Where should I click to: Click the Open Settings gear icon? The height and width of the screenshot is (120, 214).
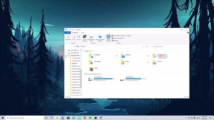pos(108,38)
